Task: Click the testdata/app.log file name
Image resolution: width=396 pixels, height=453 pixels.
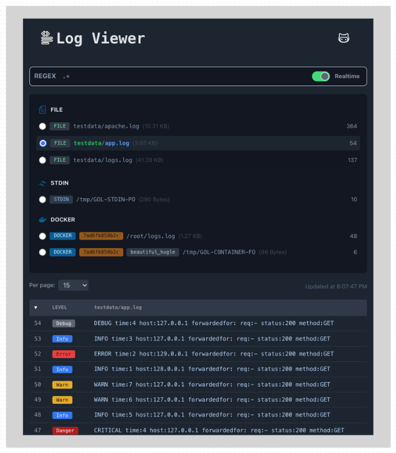Action: click(102, 144)
